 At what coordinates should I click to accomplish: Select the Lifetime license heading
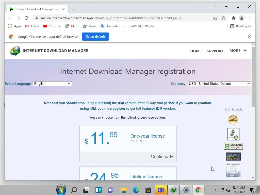coord(146,177)
